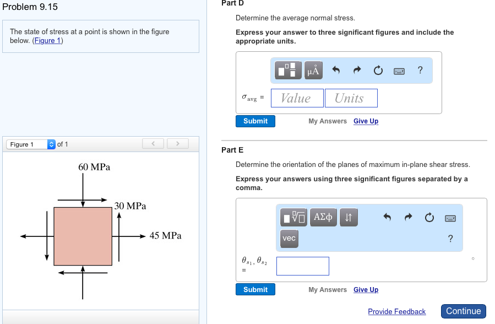Image resolution: width=495 pixels, height=324 pixels.
Task: Reset the Part E answer field
Action: pos(429,217)
